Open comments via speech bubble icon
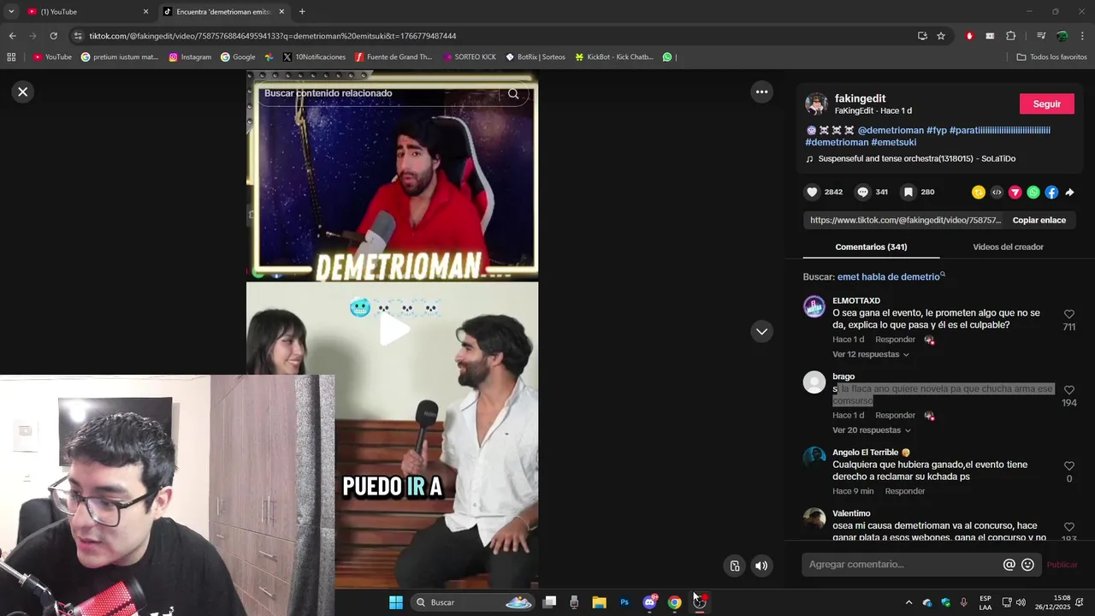Viewport: 1095px width, 616px height. [863, 192]
